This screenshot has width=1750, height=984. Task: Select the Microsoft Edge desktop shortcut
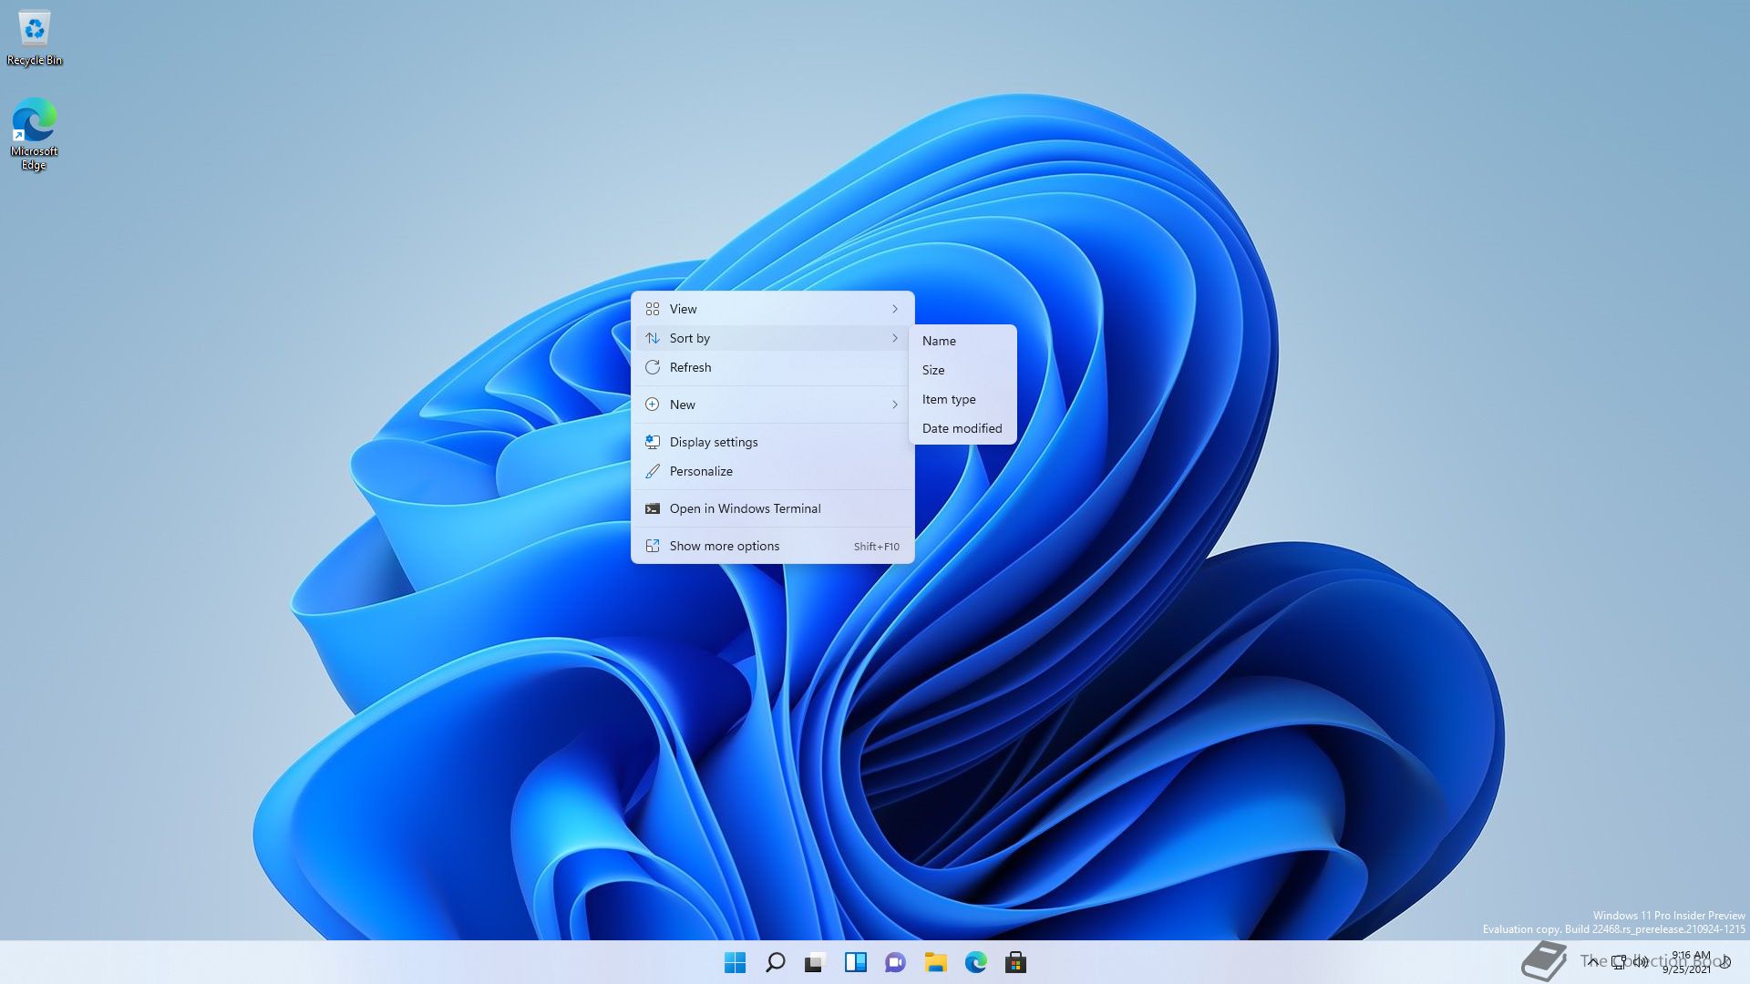click(x=35, y=135)
